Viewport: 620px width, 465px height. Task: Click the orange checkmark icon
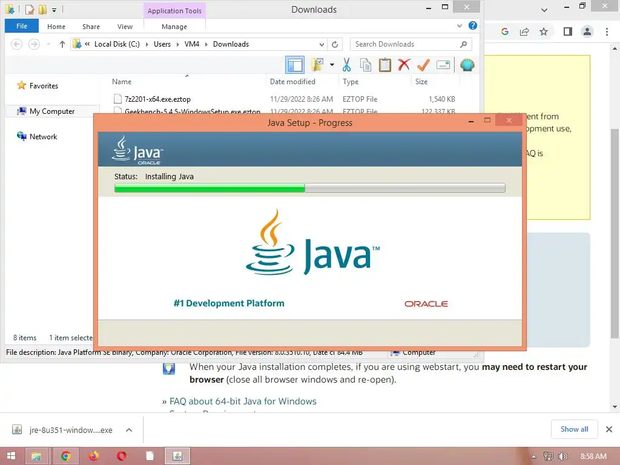(x=423, y=65)
